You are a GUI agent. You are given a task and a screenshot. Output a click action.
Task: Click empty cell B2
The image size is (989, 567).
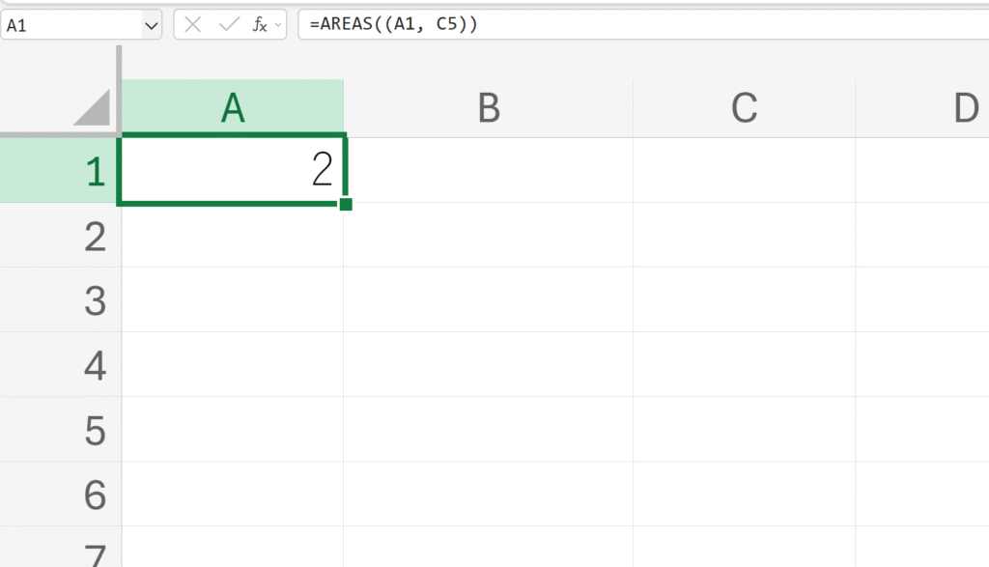(x=489, y=236)
